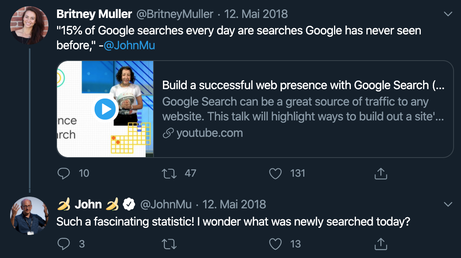Click Britney Muller display name

pos(94,14)
